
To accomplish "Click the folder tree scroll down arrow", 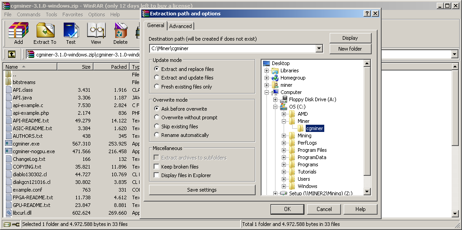I will click(x=367, y=192).
